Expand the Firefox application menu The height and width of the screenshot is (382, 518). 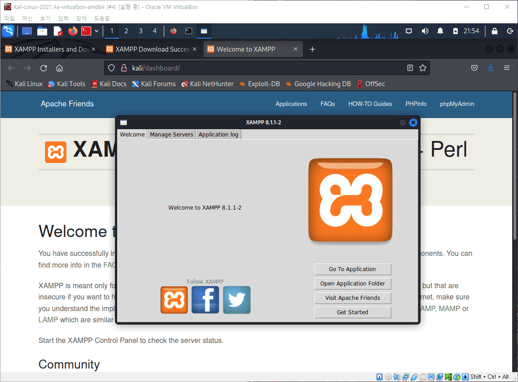coord(507,68)
